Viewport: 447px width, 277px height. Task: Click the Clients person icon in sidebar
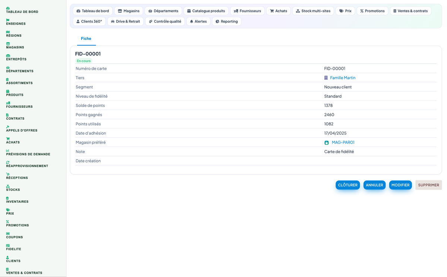click(x=7, y=257)
